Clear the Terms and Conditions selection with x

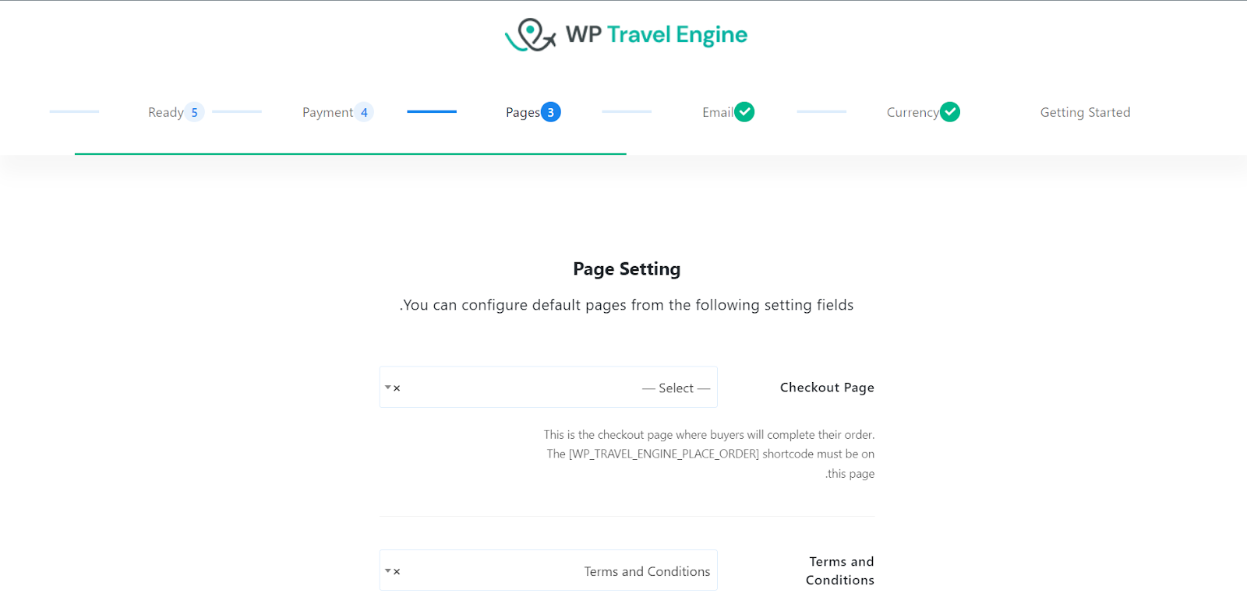(397, 572)
